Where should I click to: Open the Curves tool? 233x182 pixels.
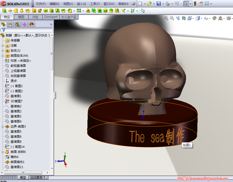(x=132, y=11)
